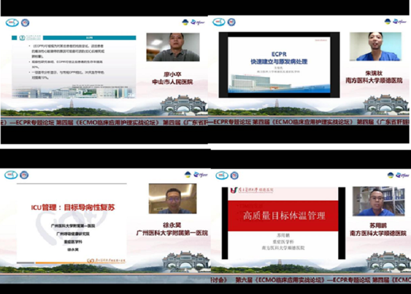Click the 南方医科大学顺德医院 label under 苏用鹏
This screenshot has height=294, width=411.
(376, 233)
